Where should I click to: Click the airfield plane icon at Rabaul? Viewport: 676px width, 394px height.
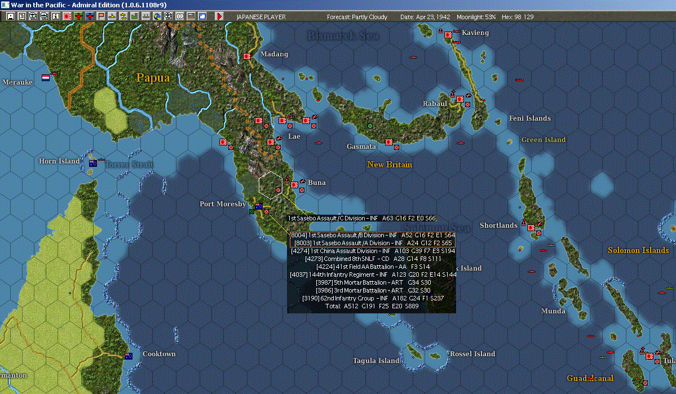click(x=468, y=95)
